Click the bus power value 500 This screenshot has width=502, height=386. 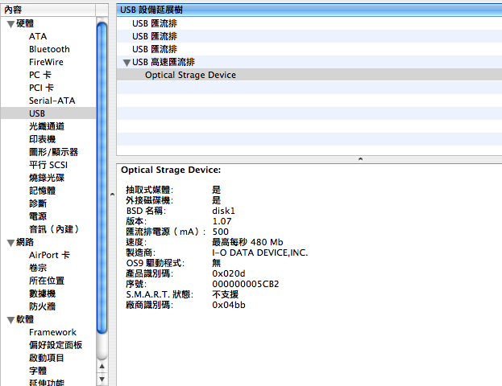tap(220, 232)
